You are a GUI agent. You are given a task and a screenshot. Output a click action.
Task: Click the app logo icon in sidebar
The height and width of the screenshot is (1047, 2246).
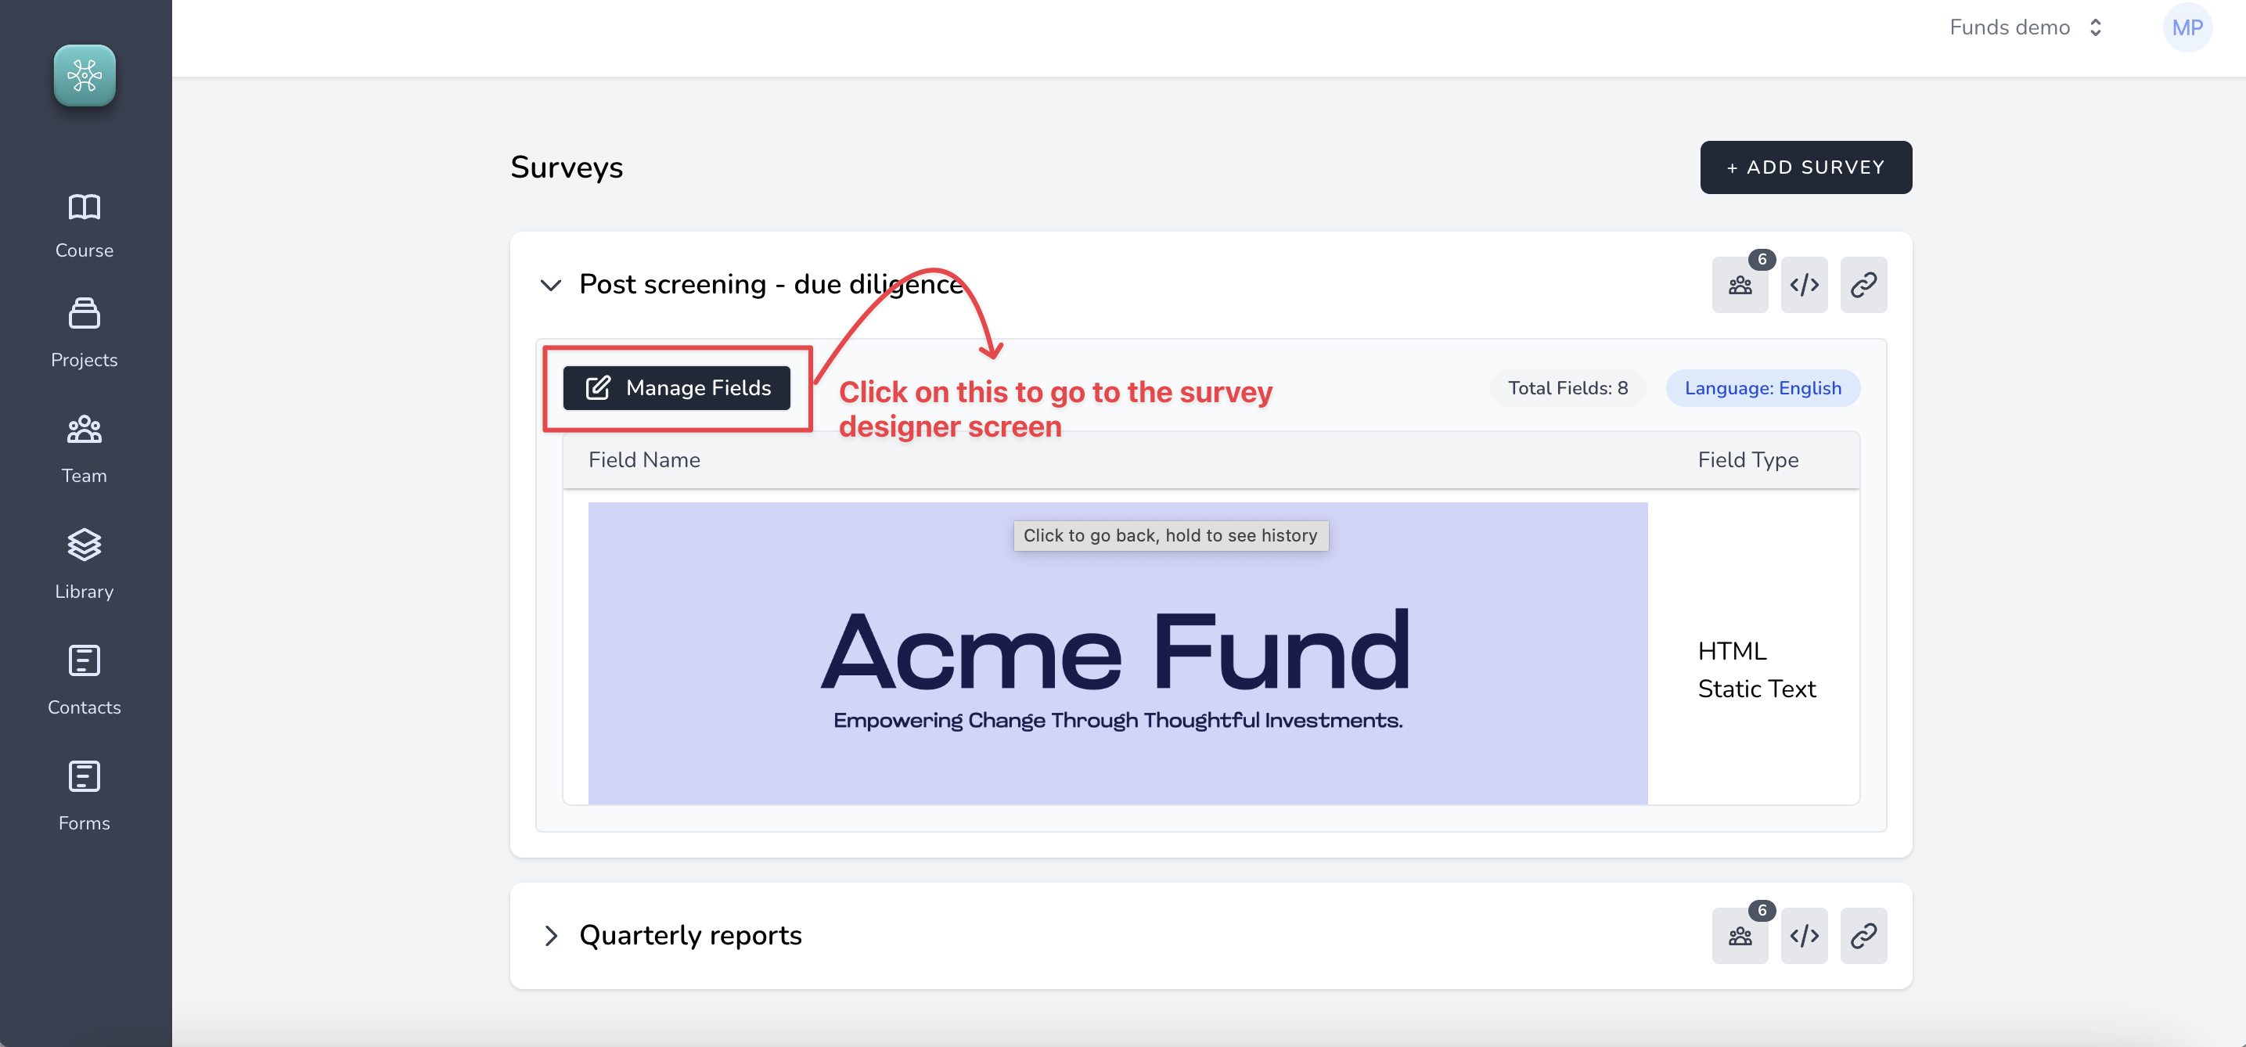tap(85, 76)
